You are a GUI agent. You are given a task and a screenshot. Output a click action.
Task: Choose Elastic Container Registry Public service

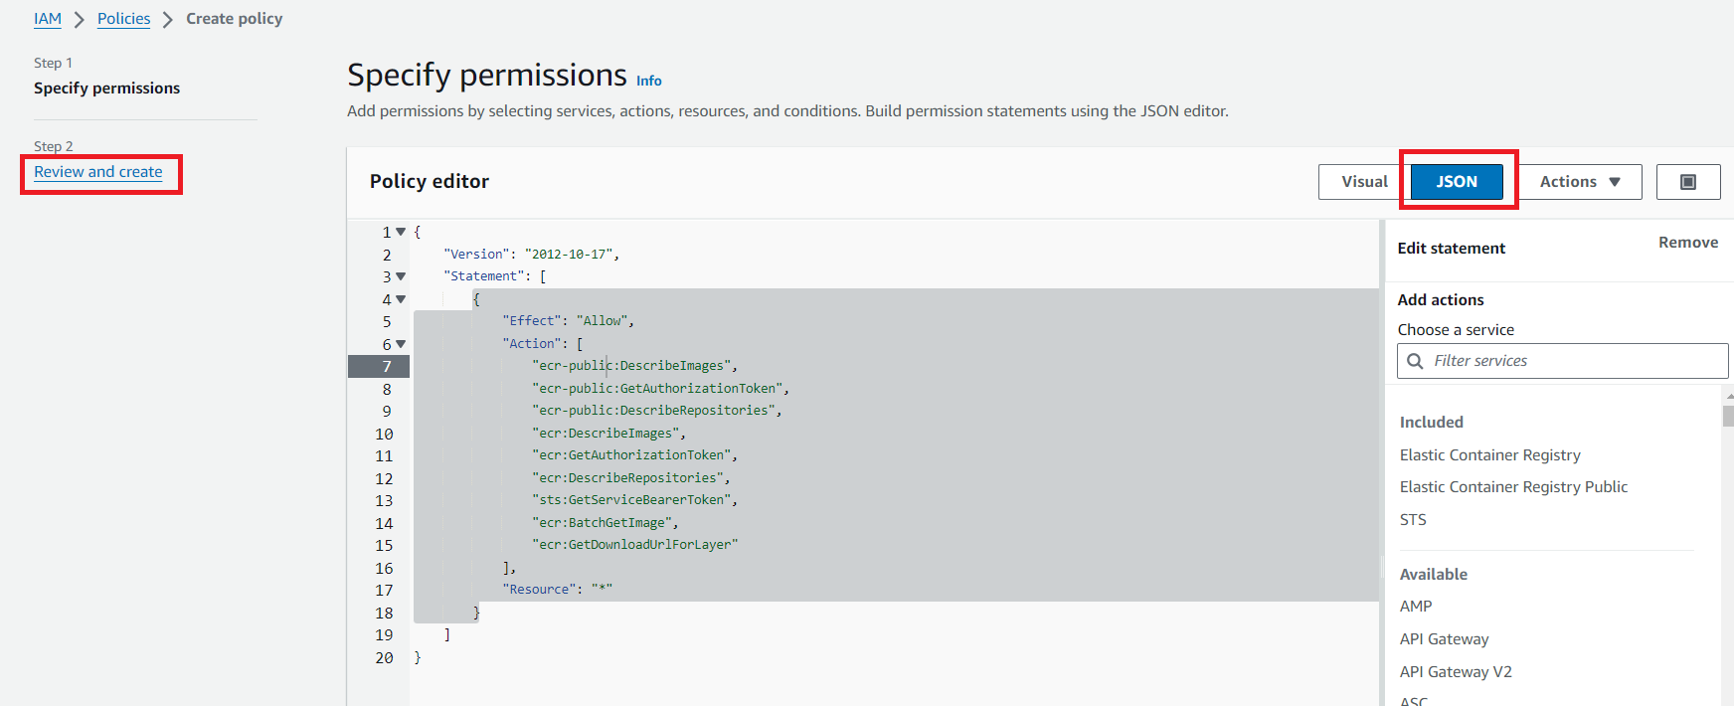point(1512,487)
